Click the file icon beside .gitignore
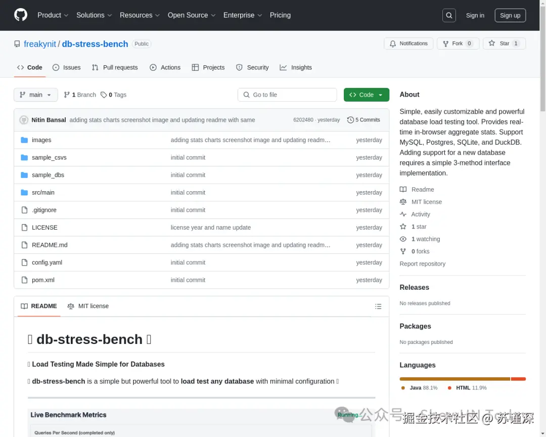The image size is (546, 437). pos(24,210)
